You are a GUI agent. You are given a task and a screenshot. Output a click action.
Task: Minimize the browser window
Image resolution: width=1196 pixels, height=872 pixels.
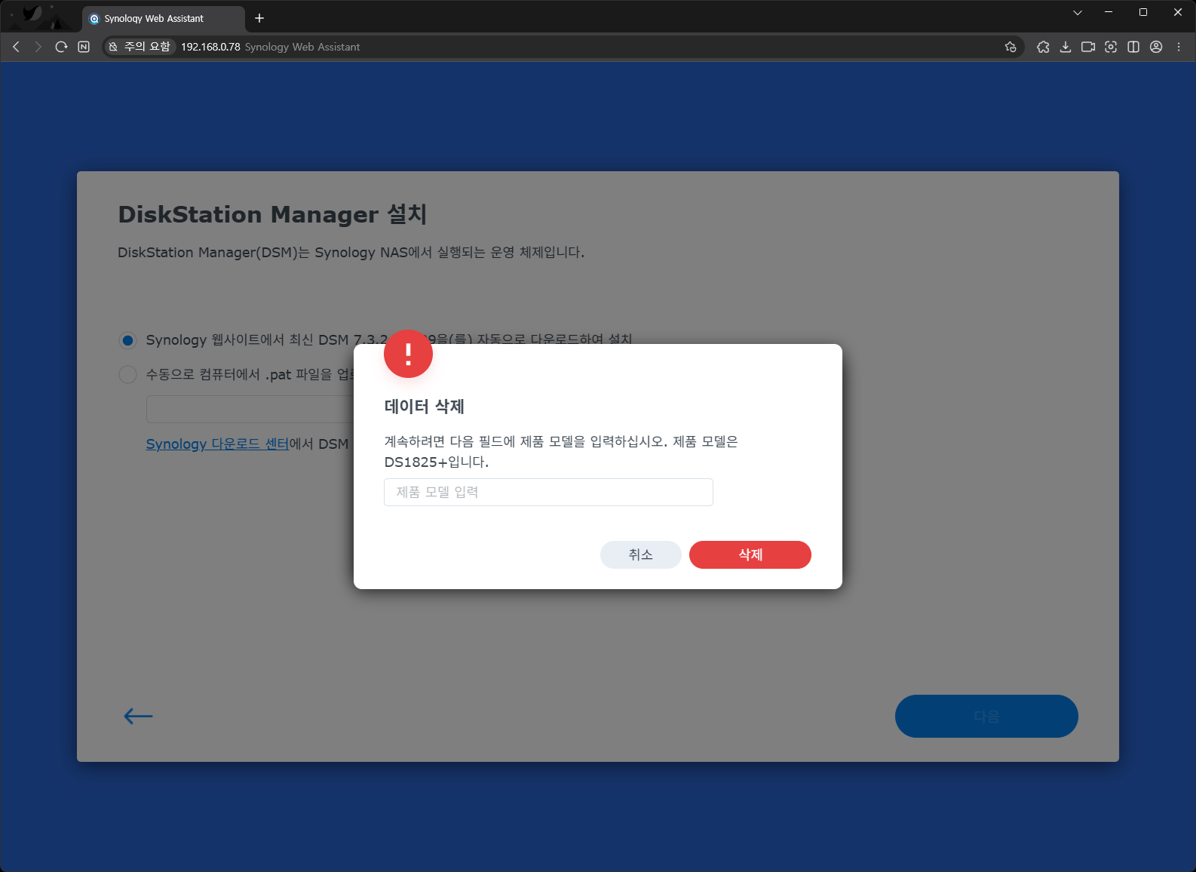click(x=1109, y=12)
